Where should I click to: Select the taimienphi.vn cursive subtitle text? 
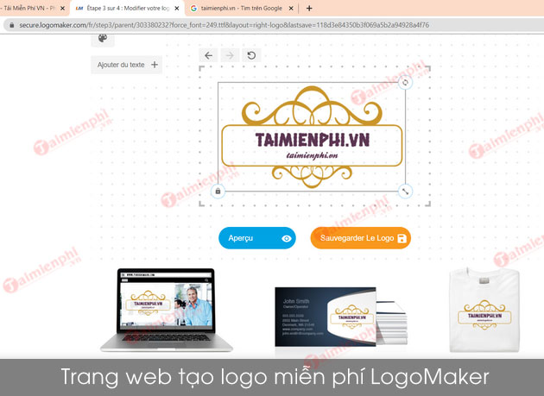pos(313,155)
